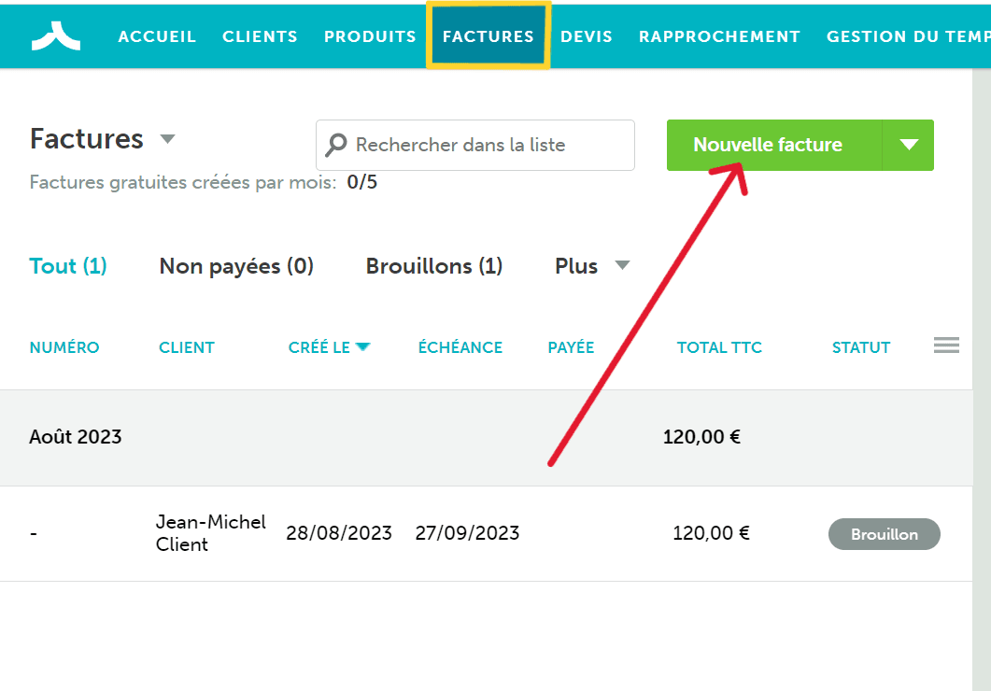Open the Nouvelle facture dropdown arrow
991x691 pixels.
[908, 145]
